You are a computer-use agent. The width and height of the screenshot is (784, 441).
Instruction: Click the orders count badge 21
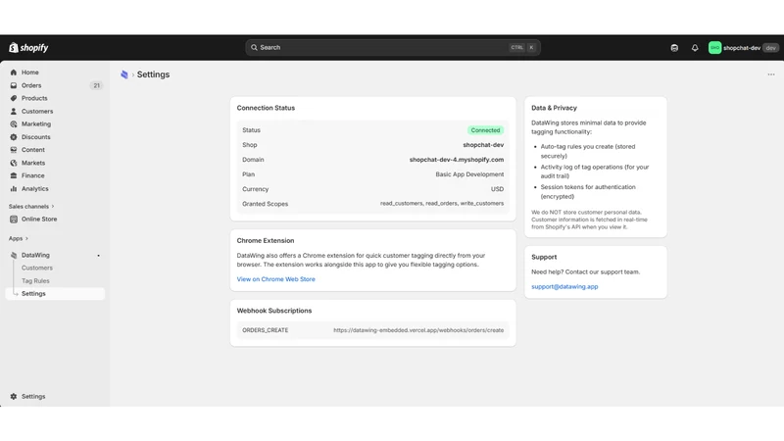tap(96, 85)
